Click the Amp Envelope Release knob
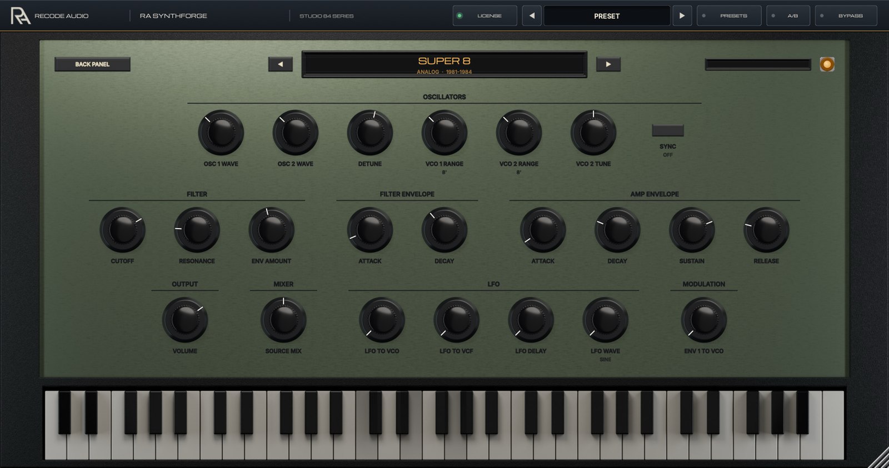Screen dimensions: 889x468 (766, 230)
